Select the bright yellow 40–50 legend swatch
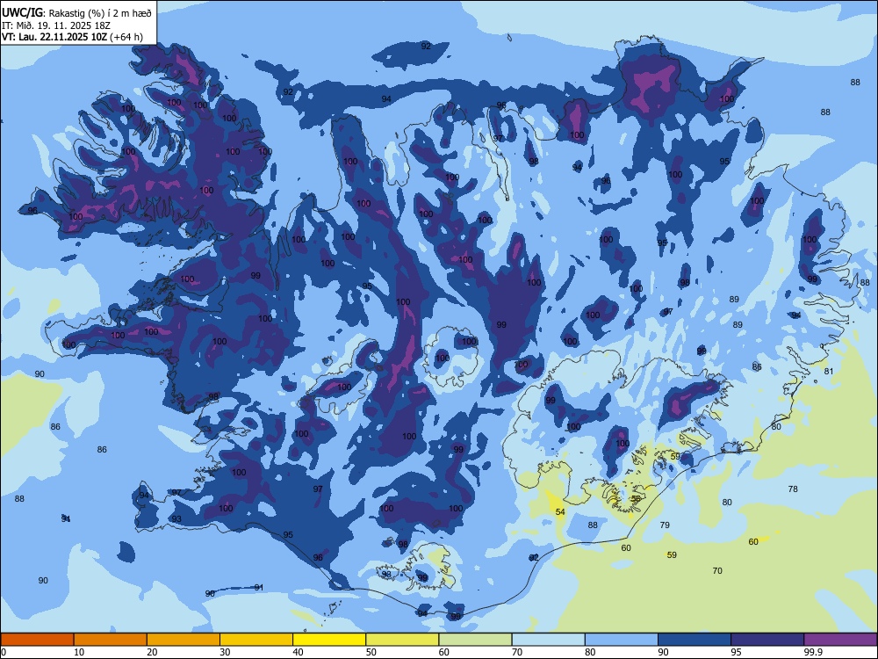The width and height of the screenshot is (878, 659). (329, 640)
